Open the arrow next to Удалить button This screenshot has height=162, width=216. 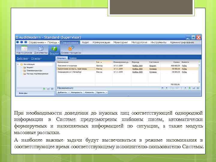click(106, 92)
